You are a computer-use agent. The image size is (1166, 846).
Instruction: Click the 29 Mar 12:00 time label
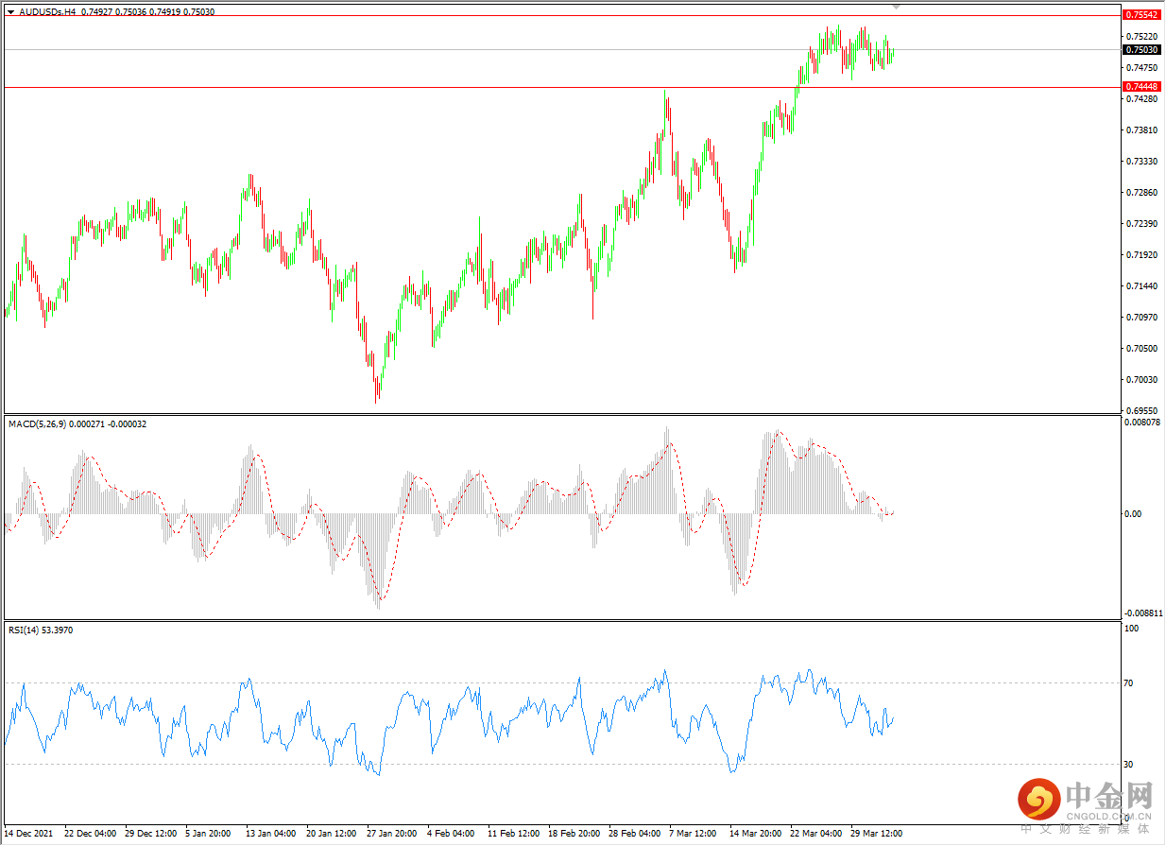[877, 835]
